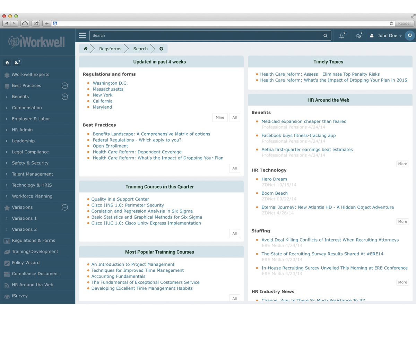The height and width of the screenshot is (347, 416).
Task: Click the power logout icon
Action: pos(410,35)
